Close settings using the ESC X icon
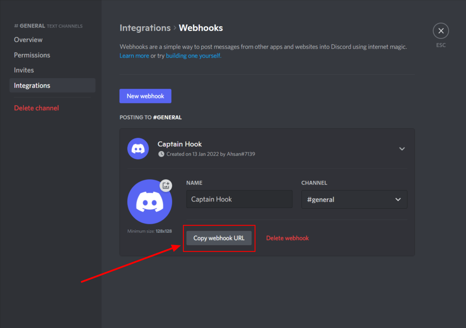 441,31
